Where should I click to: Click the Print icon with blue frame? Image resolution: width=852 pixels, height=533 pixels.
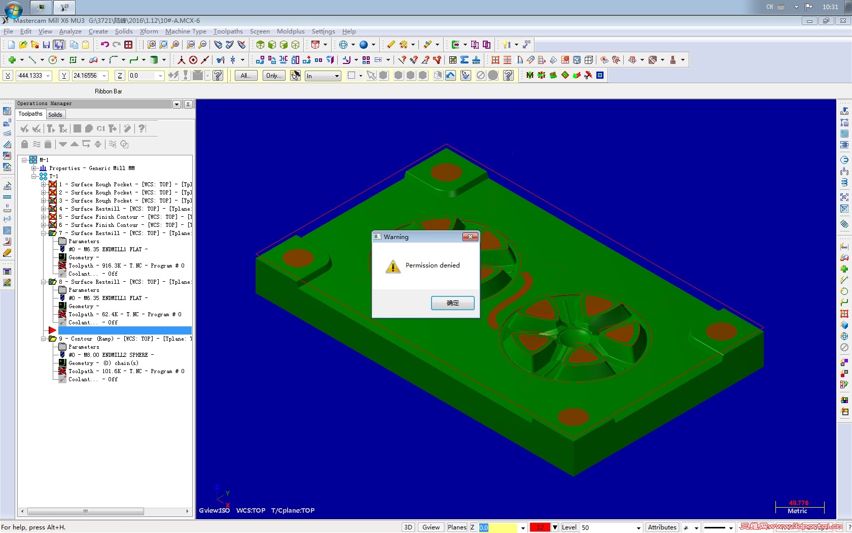59,45
